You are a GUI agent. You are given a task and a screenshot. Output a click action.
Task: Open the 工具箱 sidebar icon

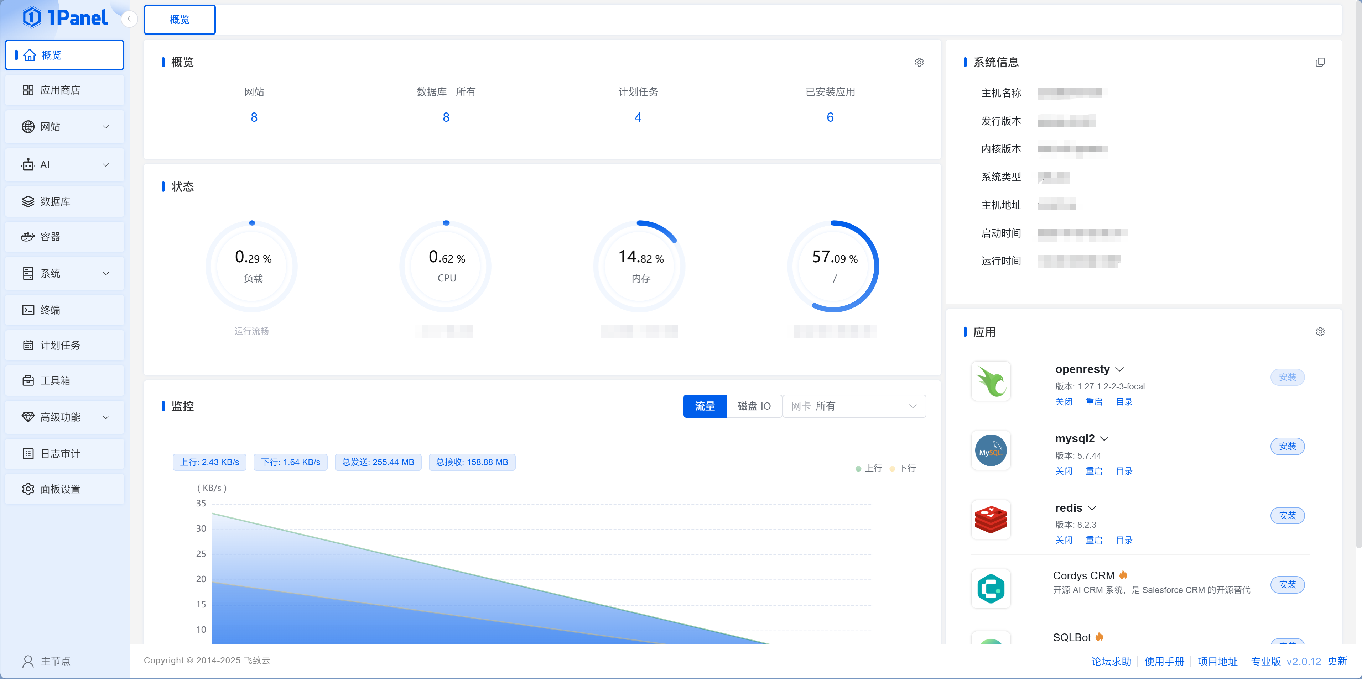pyautogui.click(x=29, y=380)
